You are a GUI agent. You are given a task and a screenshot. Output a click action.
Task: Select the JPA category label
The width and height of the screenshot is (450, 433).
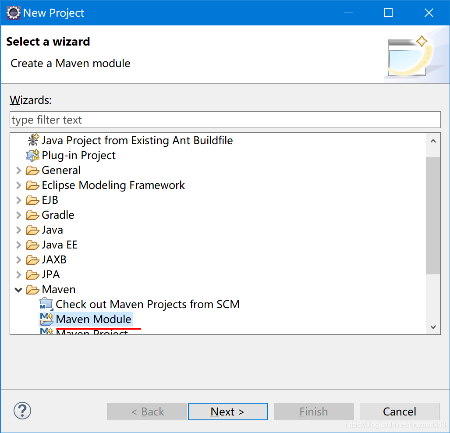coord(51,275)
